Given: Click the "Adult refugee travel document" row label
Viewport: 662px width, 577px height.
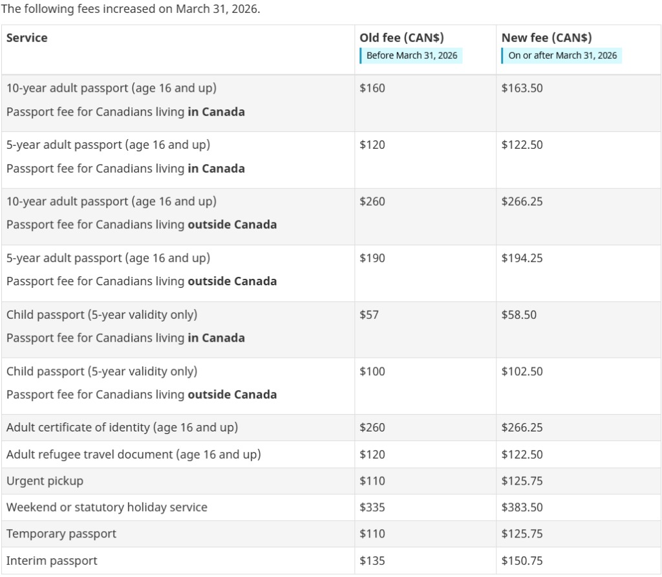Looking at the screenshot, I should pyautogui.click(x=134, y=455).
